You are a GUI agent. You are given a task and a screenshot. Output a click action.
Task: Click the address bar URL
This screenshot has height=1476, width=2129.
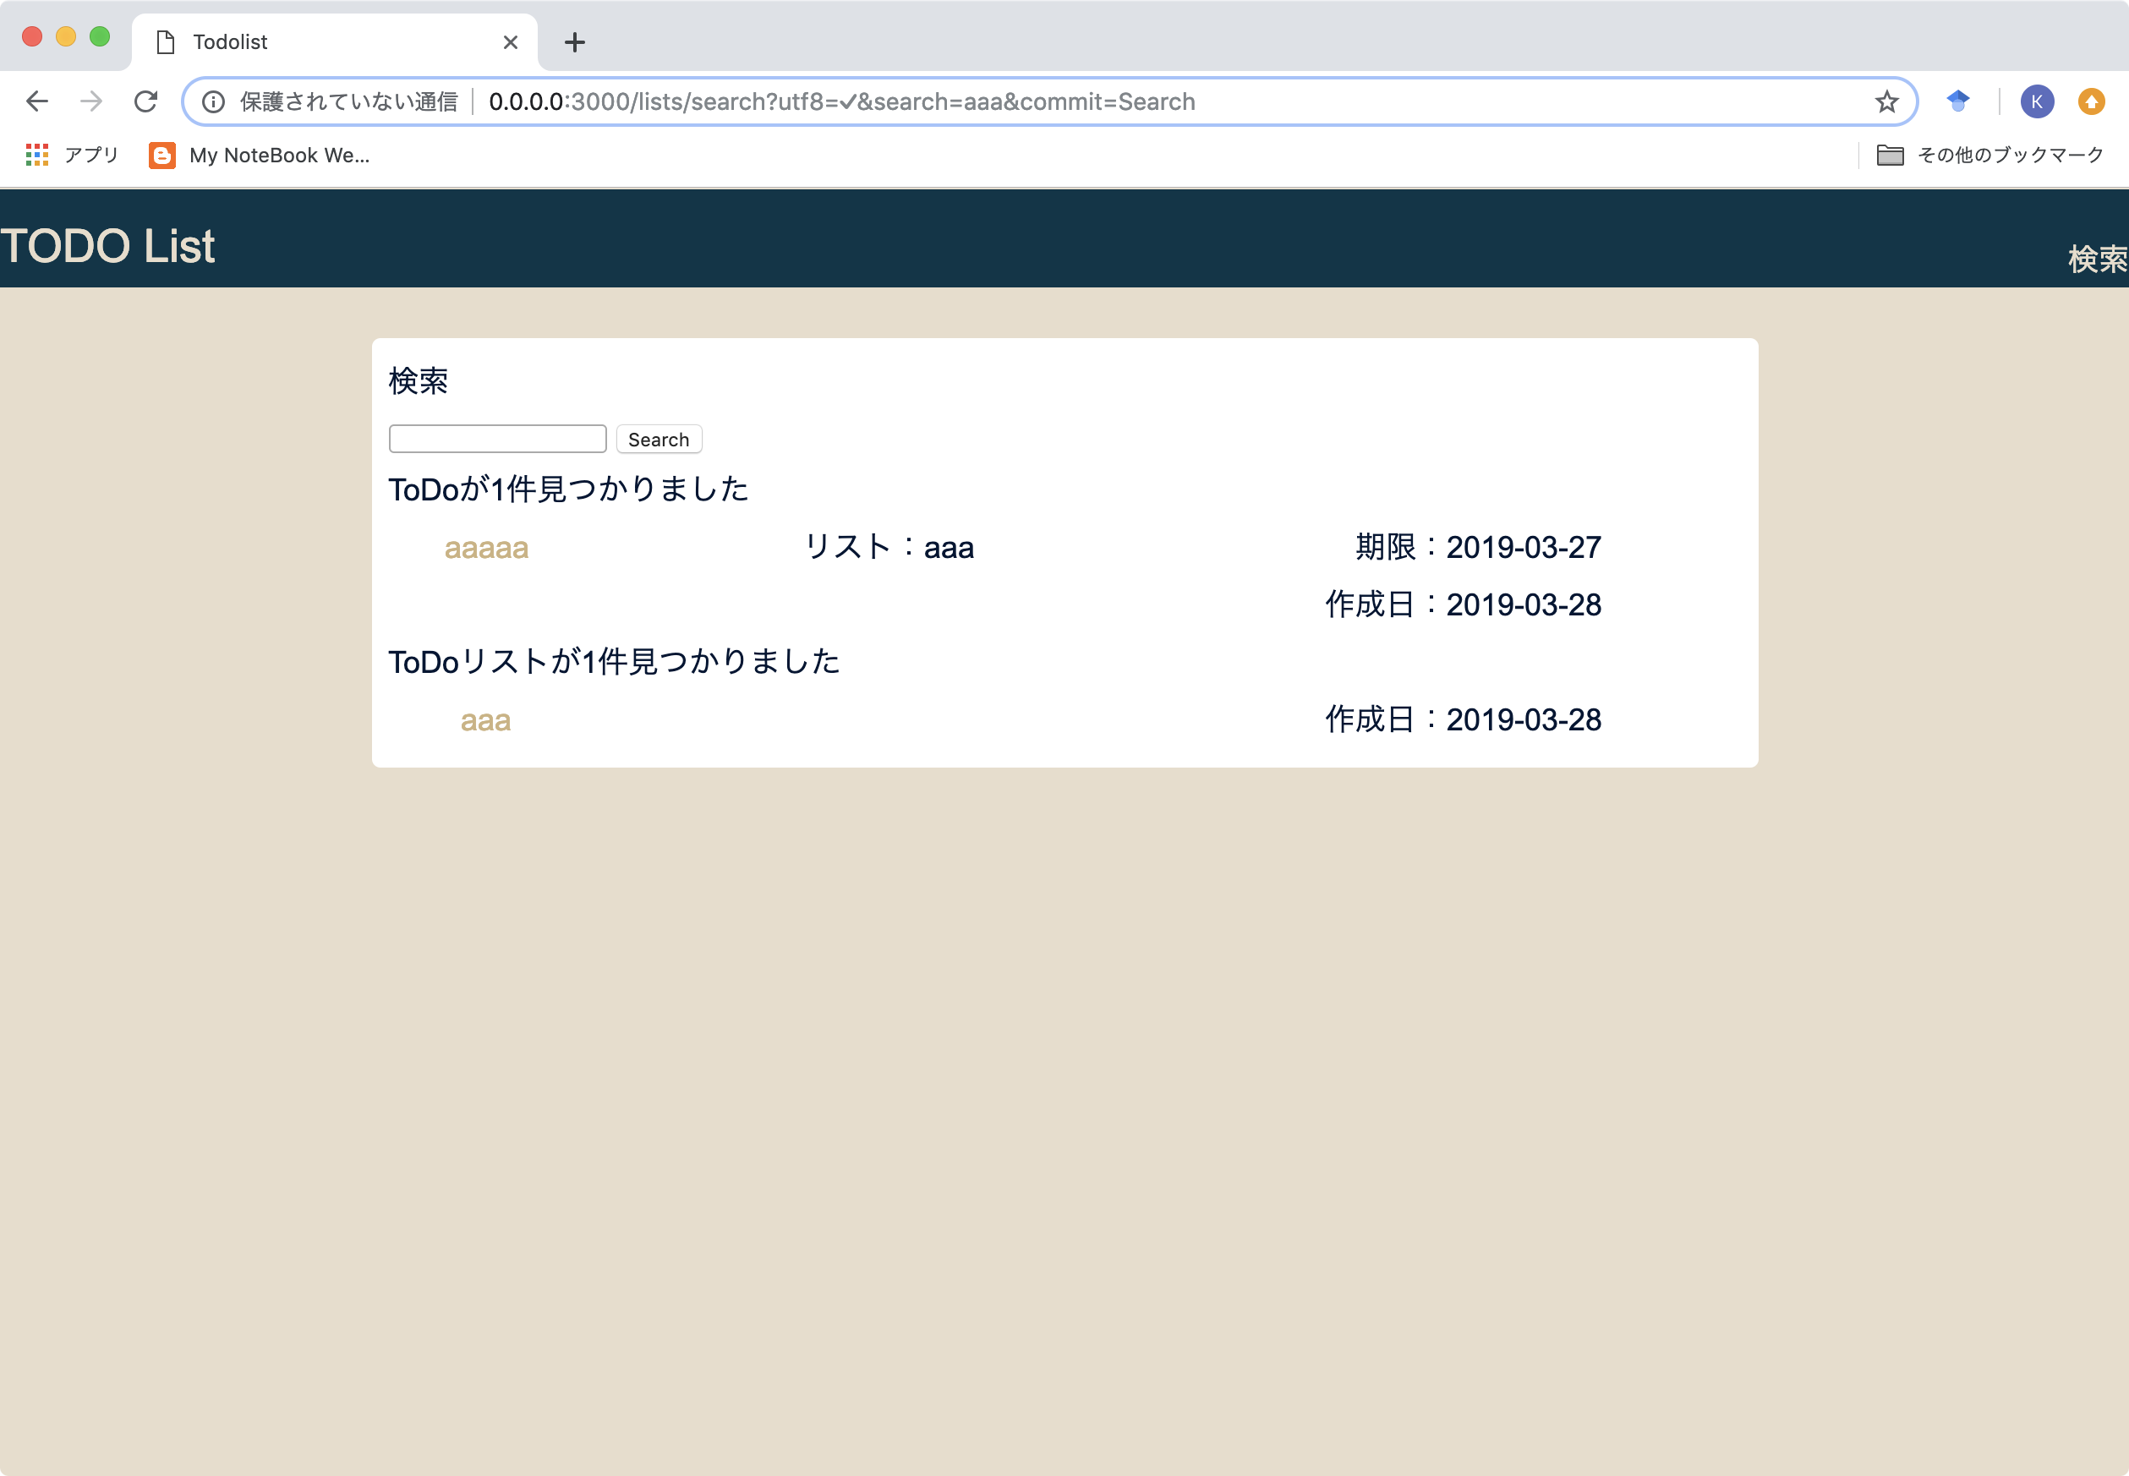click(x=841, y=101)
